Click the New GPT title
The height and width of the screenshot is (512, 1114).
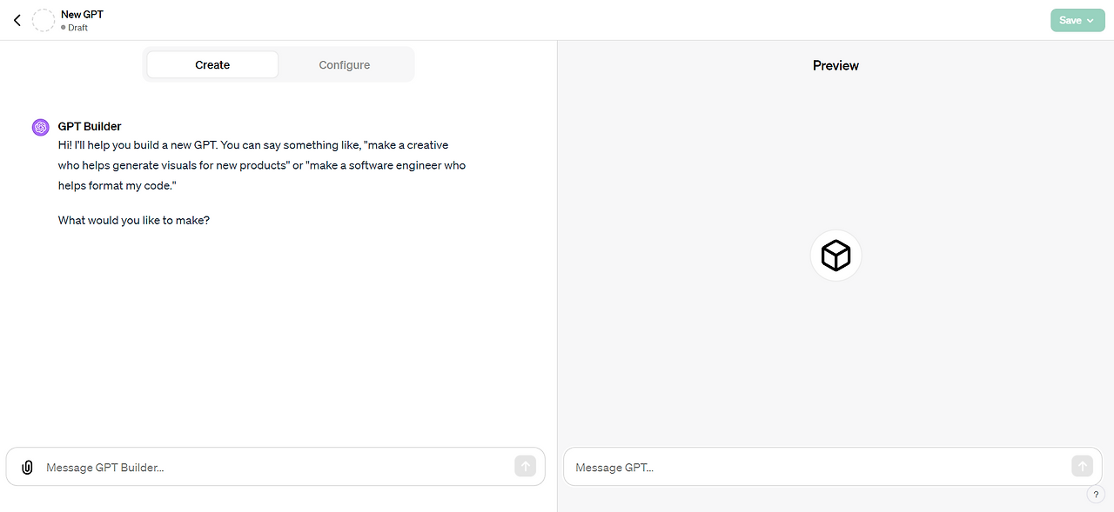tap(82, 14)
